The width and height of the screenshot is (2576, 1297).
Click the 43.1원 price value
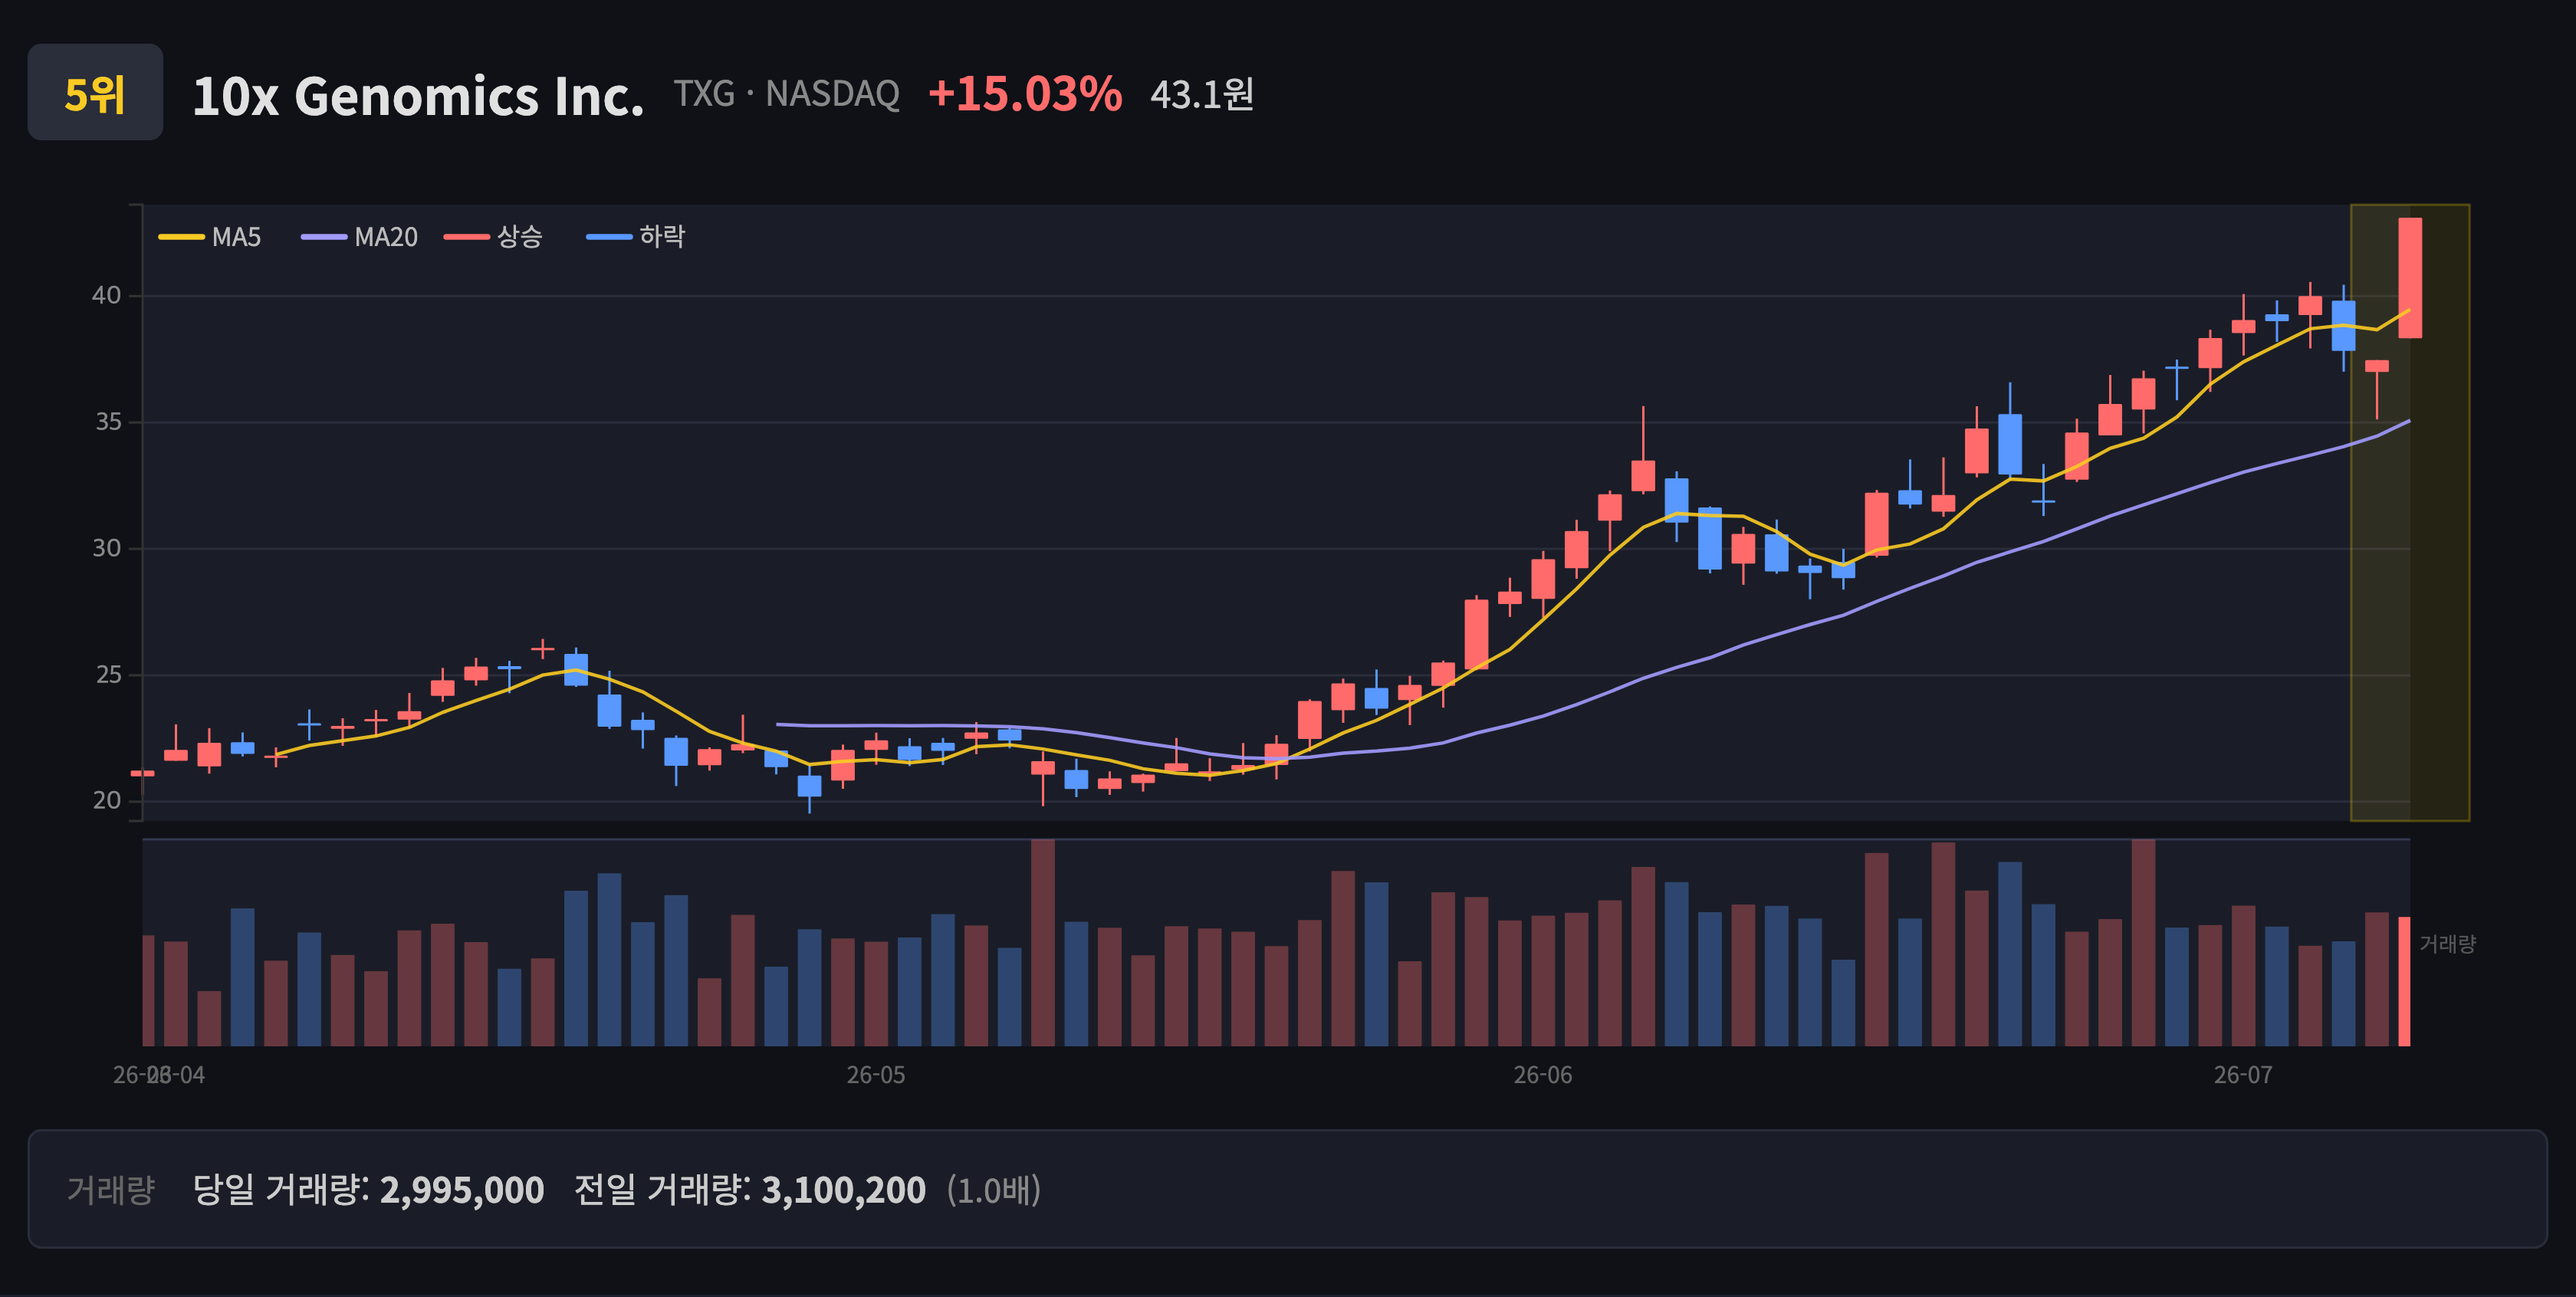click(x=1202, y=94)
